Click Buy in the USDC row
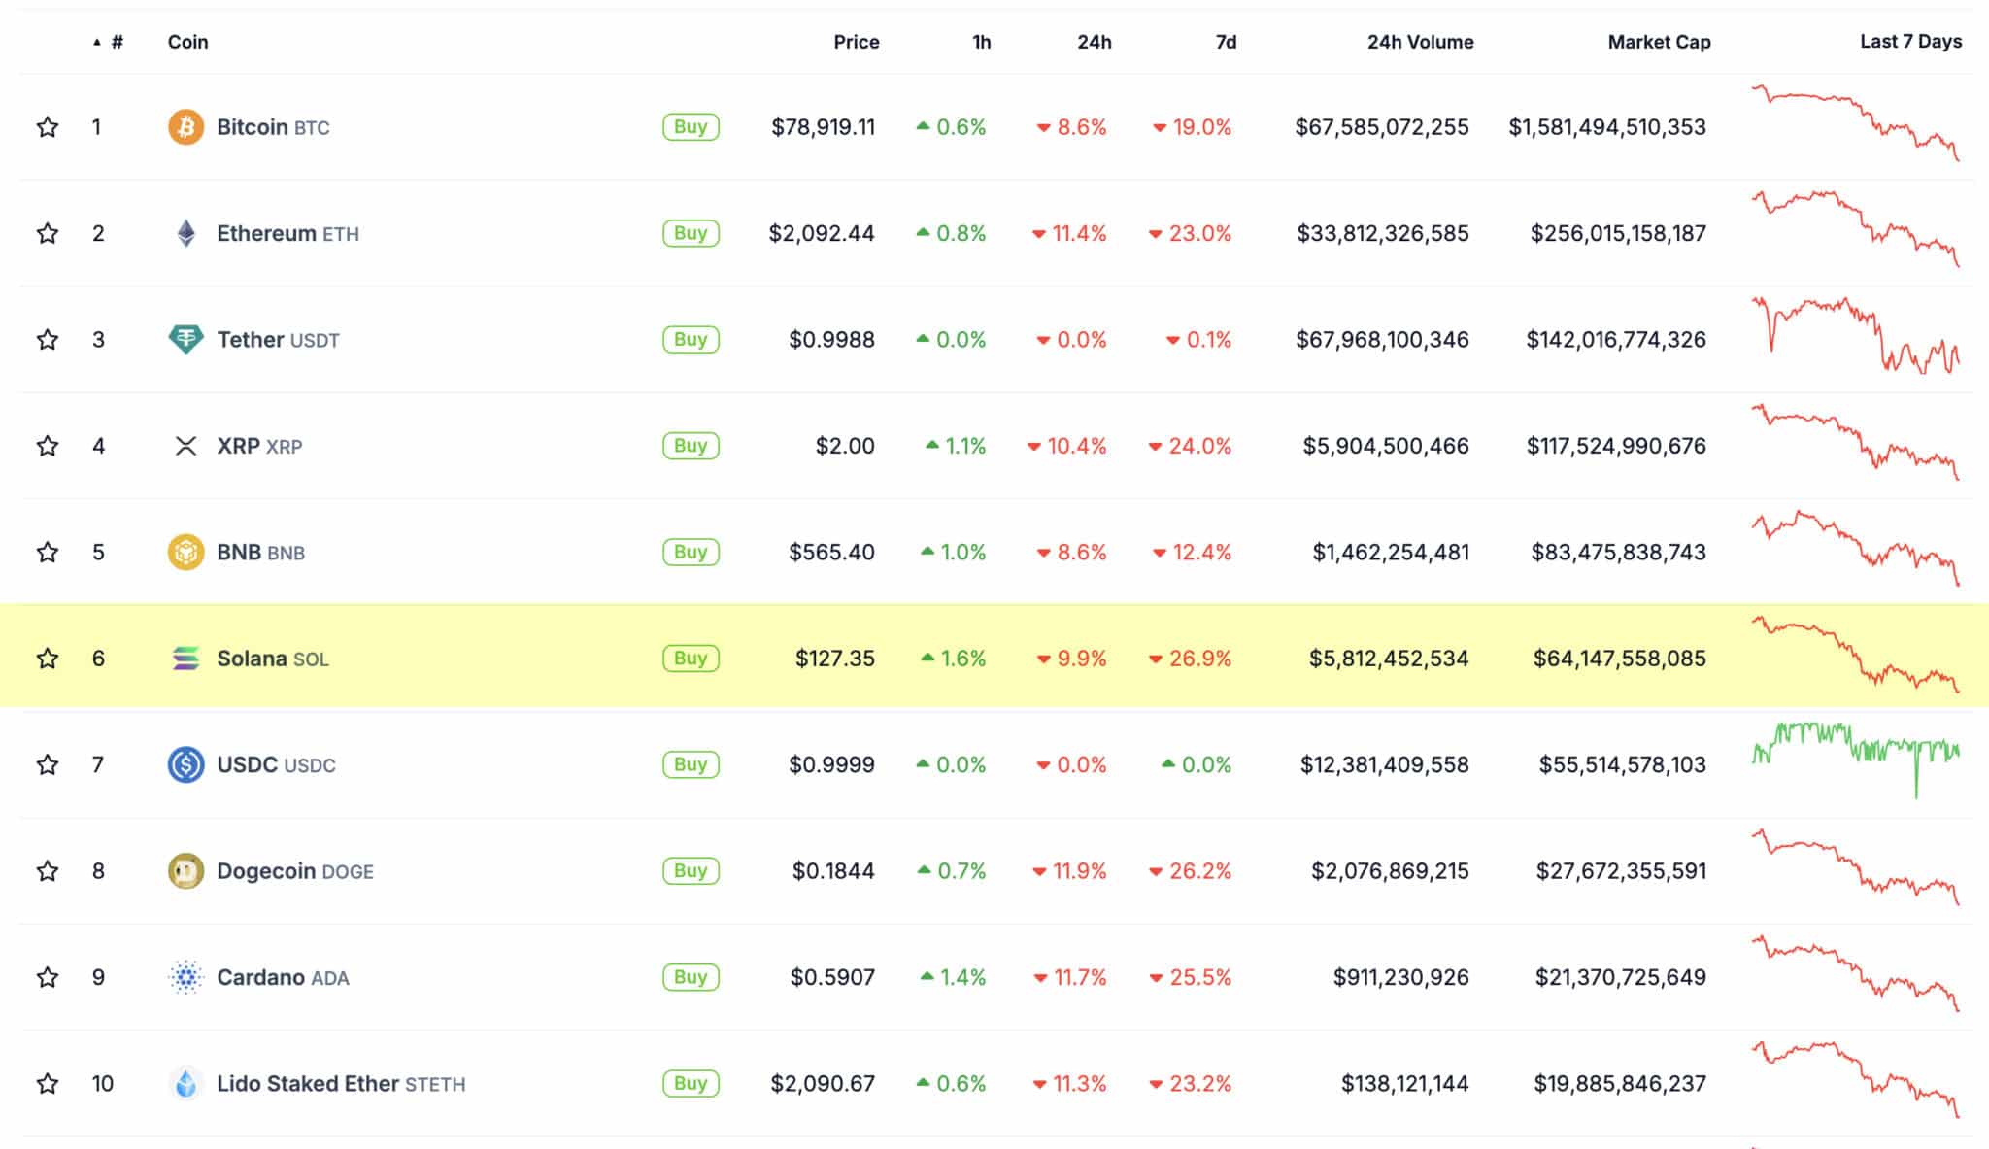Image resolution: width=1989 pixels, height=1149 pixels. 691,764
